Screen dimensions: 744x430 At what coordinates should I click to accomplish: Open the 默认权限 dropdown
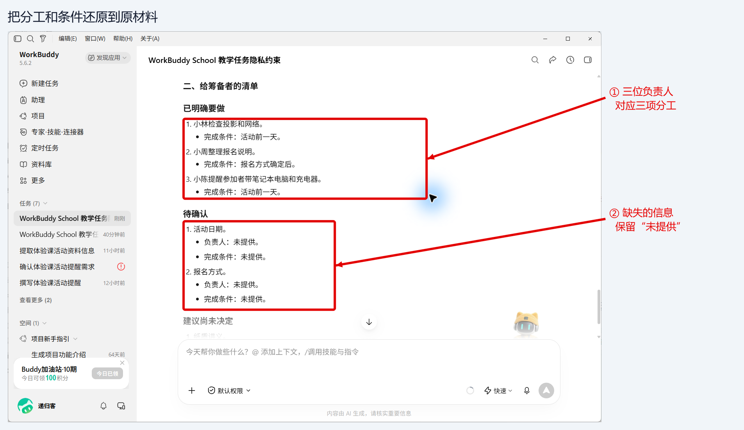tap(229, 391)
